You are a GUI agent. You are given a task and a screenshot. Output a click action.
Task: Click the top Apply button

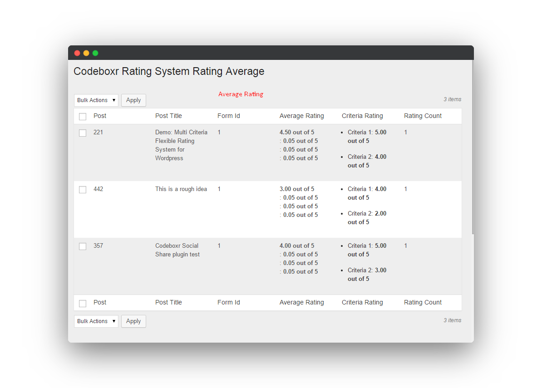click(133, 100)
